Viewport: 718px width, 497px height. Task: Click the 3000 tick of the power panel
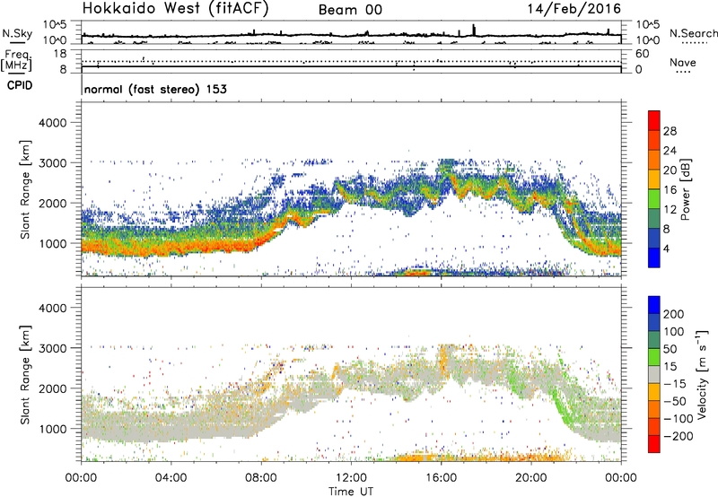[x=52, y=163]
